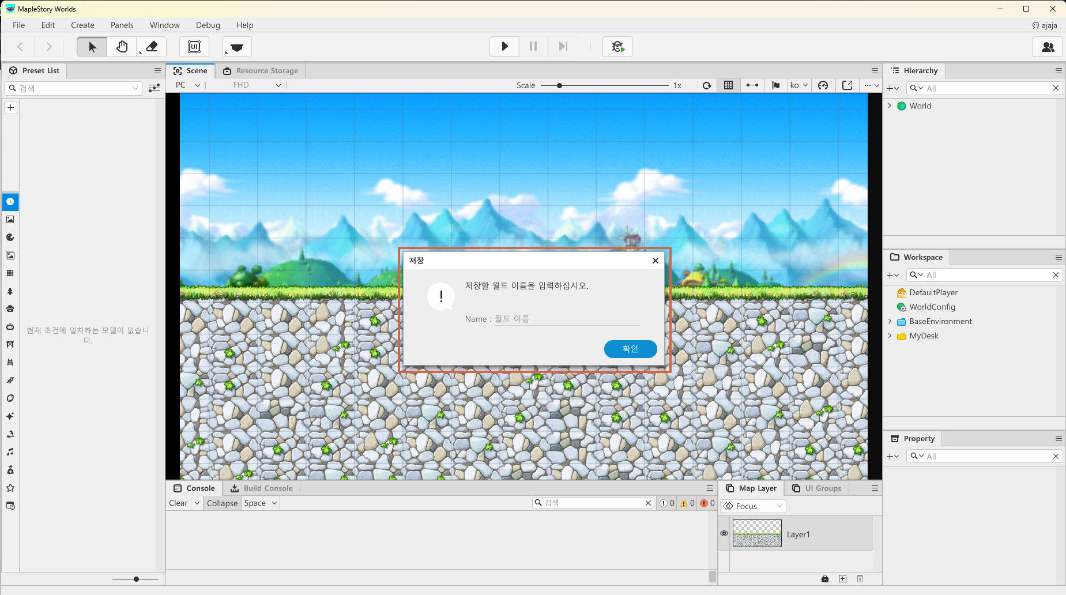Screen dimensions: 1066x595
Task: Select WorldConfig in Workspace
Action: coord(926,307)
